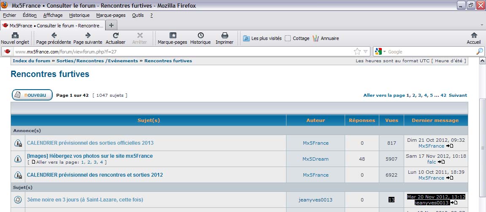Go back with Page précédente
The width and height of the screenshot is (486, 212).
(x=54, y=39)
